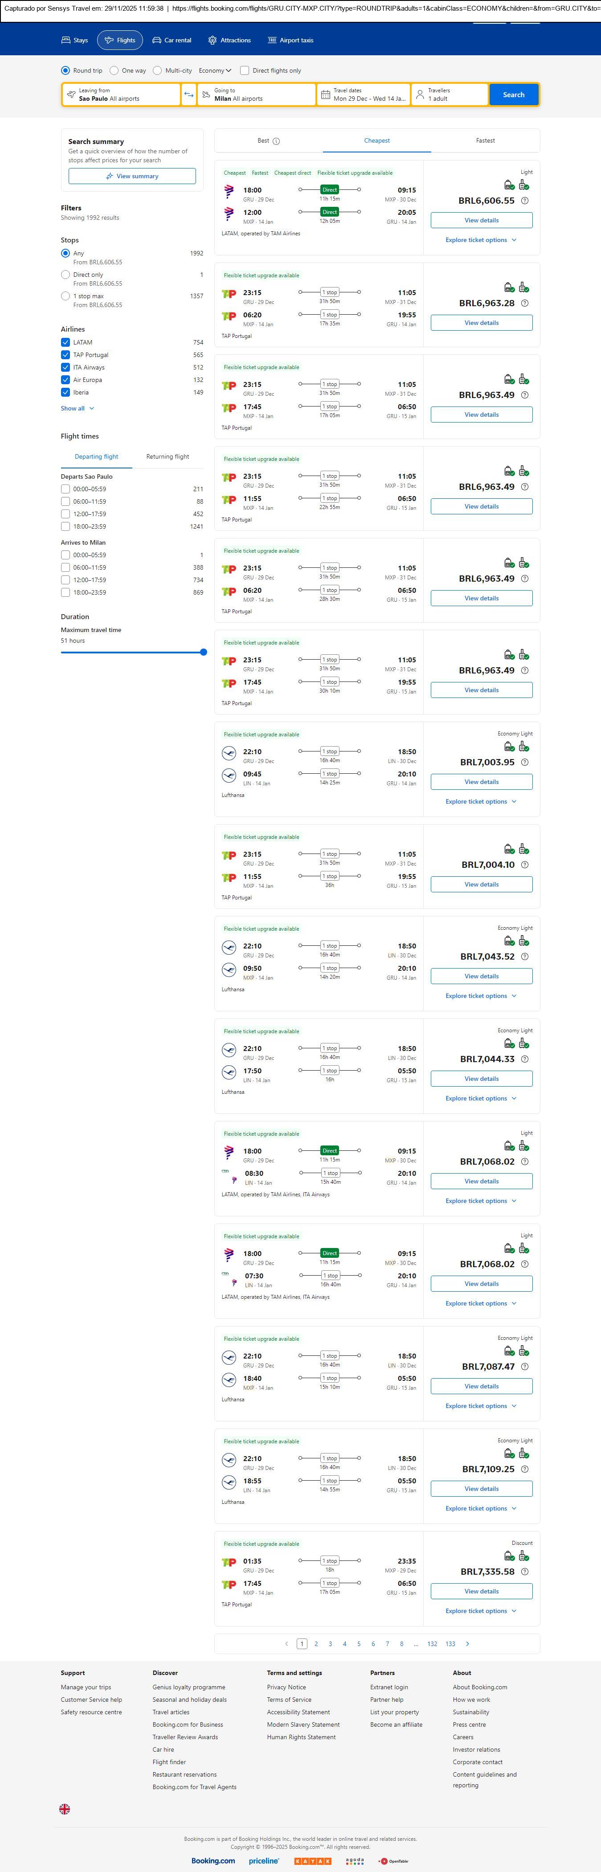Click the blue Search button
Viewport: 601px width, 1872px height.
click(513, 94)
